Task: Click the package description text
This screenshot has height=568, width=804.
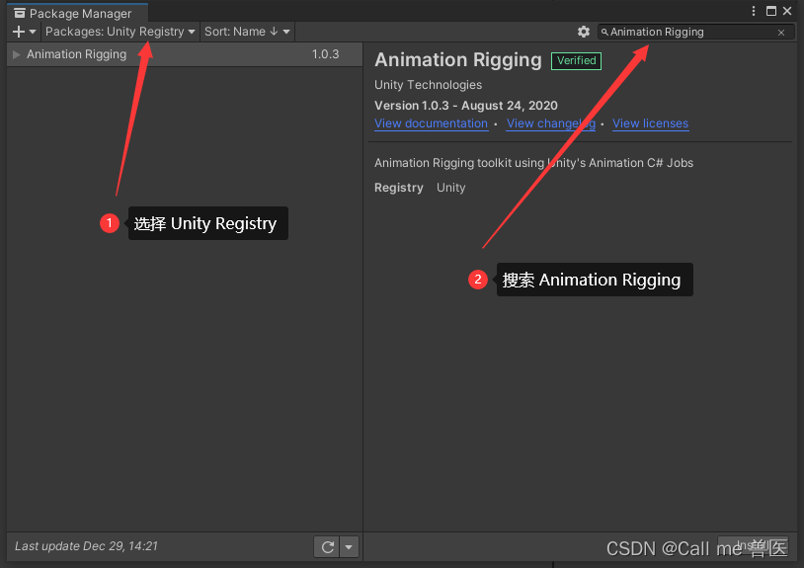Action: pos(533,163)
